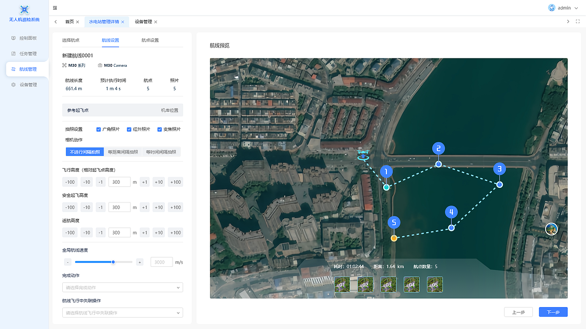Close the 设备管理 tab

pyautogui.click(x=156, y=22)
